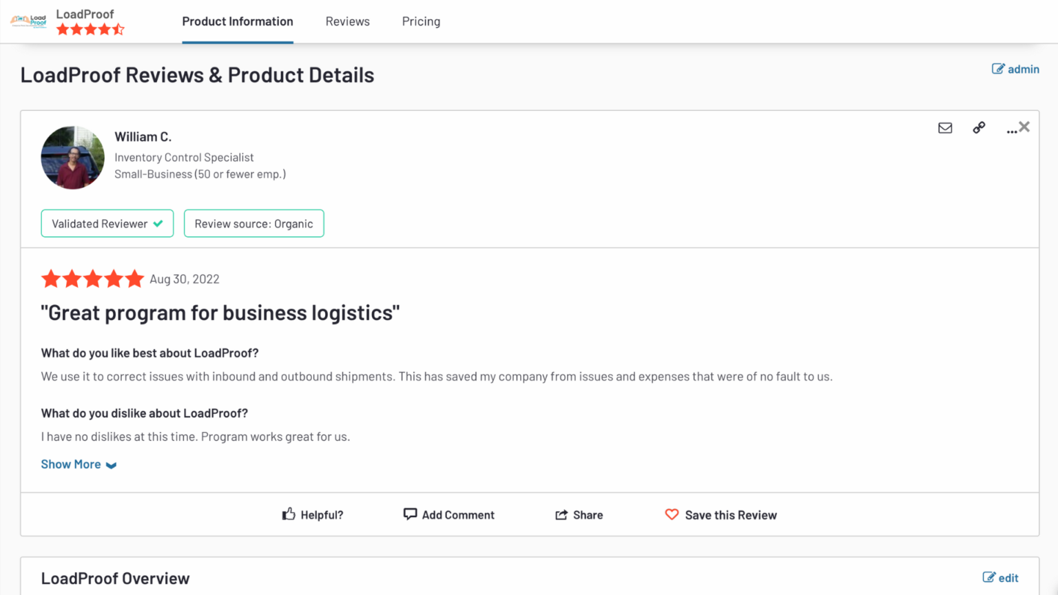Open the Reviews tab
1058x595 pixels.
(348, 21)
